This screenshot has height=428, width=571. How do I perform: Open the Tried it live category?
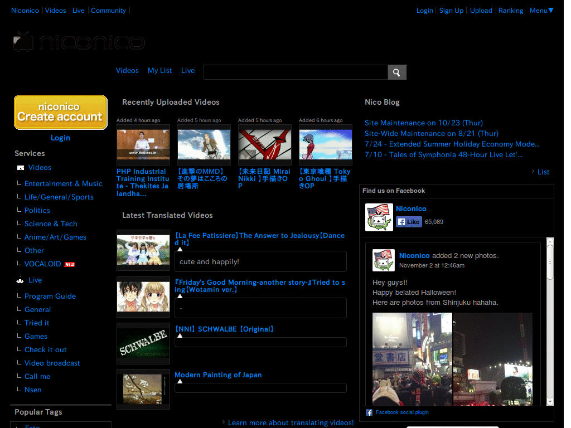tap(37, 323)
